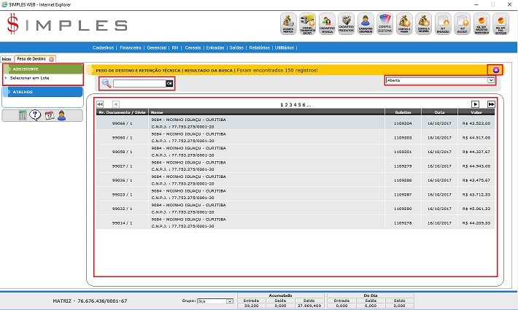
Task: Click the Config Sistema color-fan icon
Action: [384, 24]
